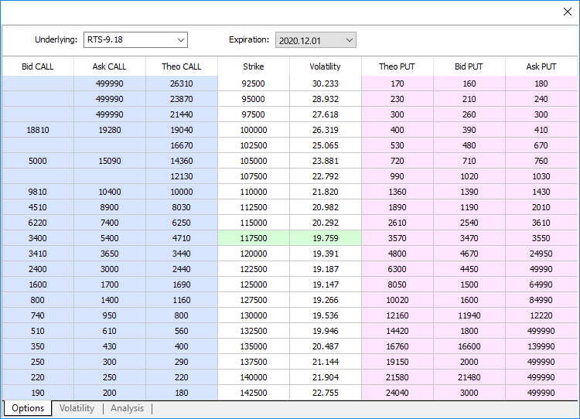The image size is (580, 419).
Task: Switch to the Volatility tab
Action: coord(77,408)
